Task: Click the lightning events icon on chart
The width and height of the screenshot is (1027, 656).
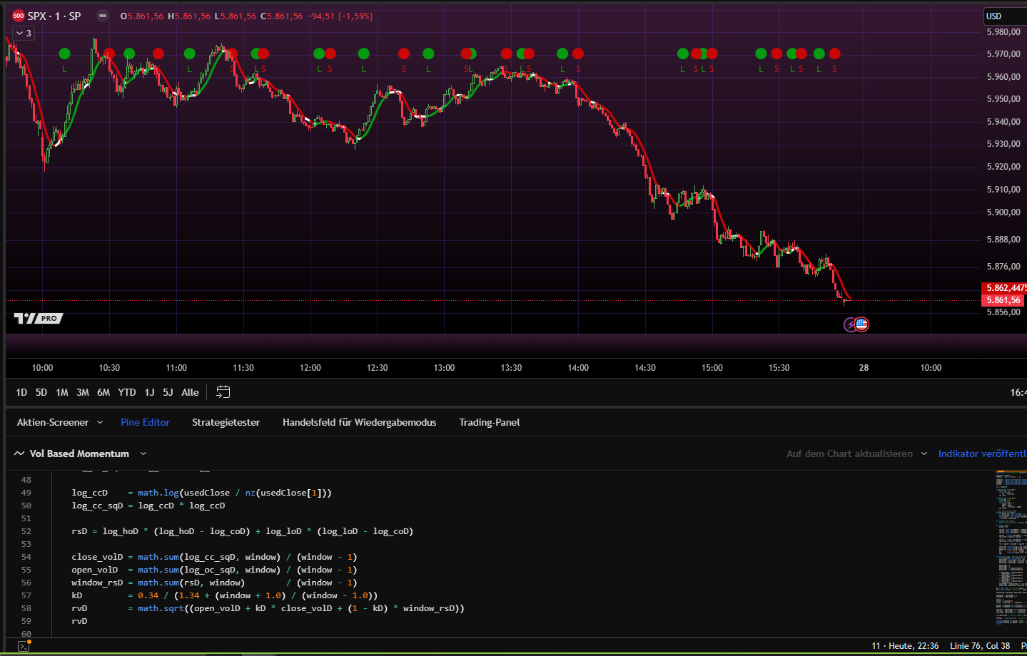Action: (850, 325)
